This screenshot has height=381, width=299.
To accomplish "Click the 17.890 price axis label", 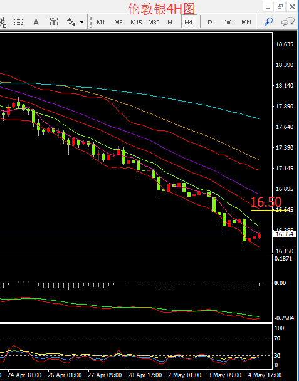I will 285,106.
